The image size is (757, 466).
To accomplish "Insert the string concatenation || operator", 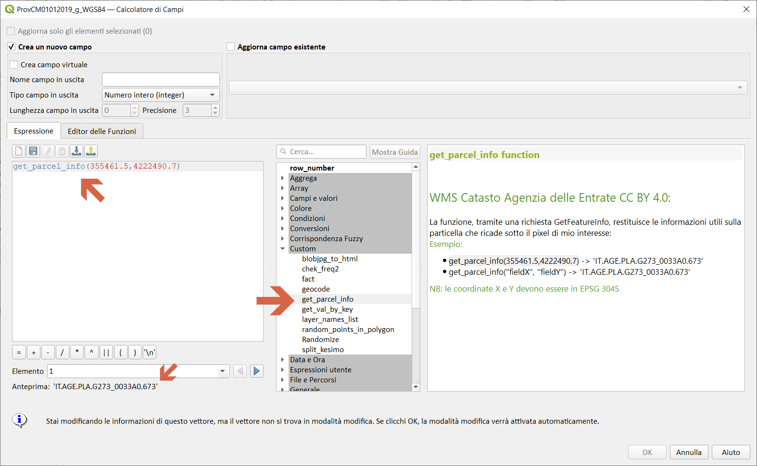I will [x=106, y=353].
